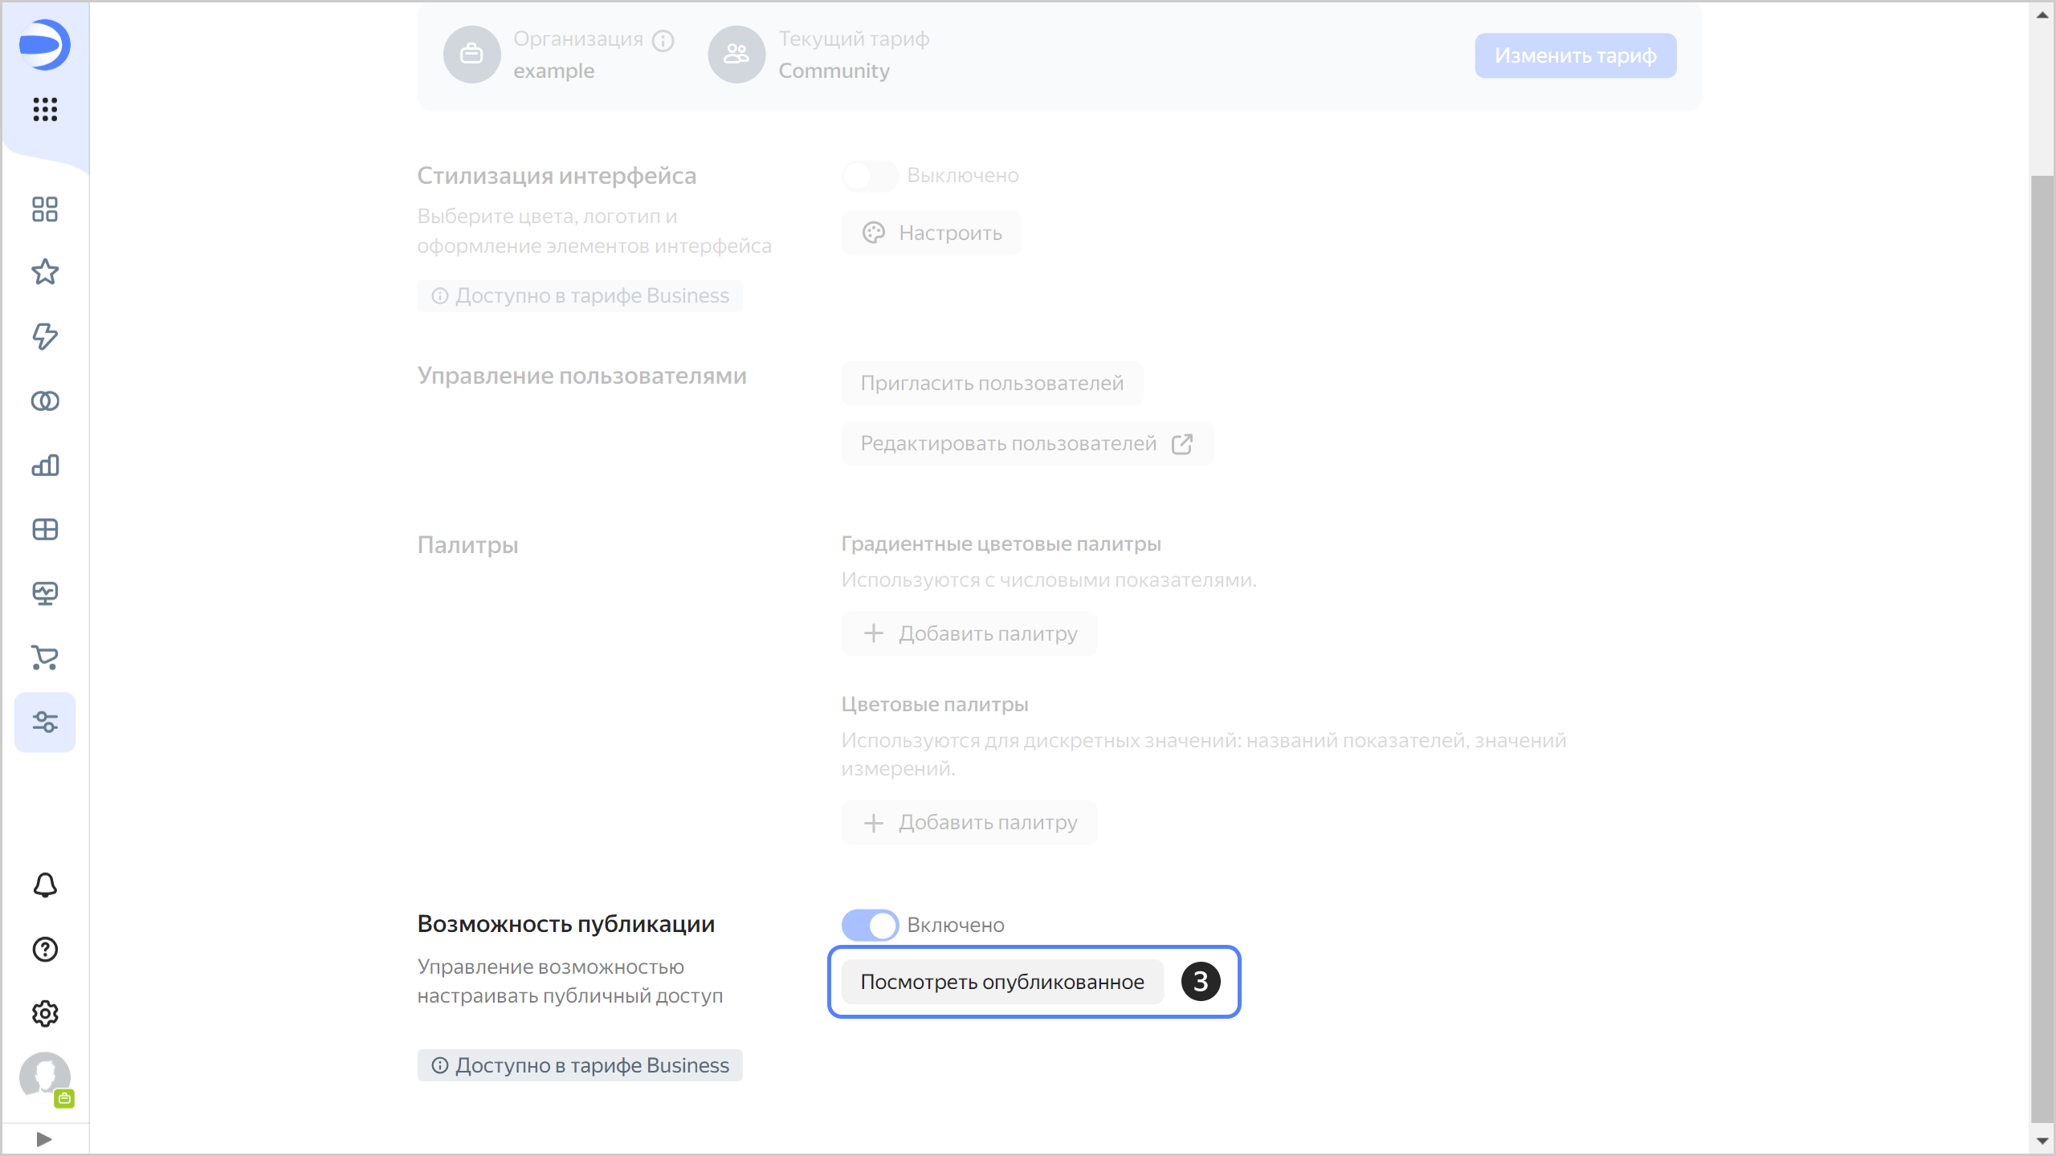Click scrollbar down arrow
The image size is (2056, 1156).
click(x=2042, y=1141)
